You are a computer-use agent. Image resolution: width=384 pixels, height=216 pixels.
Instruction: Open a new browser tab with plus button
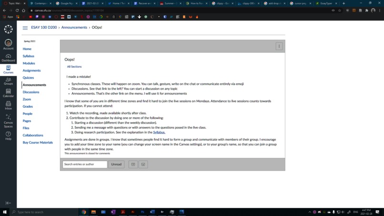tap(344, 3)
